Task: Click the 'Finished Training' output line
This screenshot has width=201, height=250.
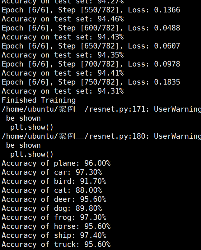Action: click(x=39, y=100)
